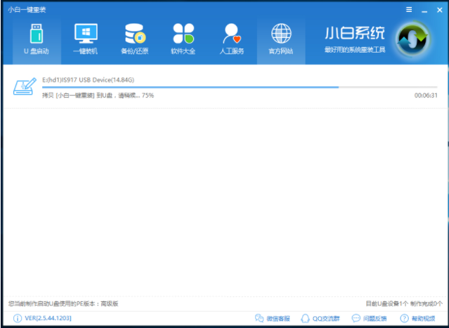
Task: Close the 小白一键重装 window
Action: click(438, 11)
